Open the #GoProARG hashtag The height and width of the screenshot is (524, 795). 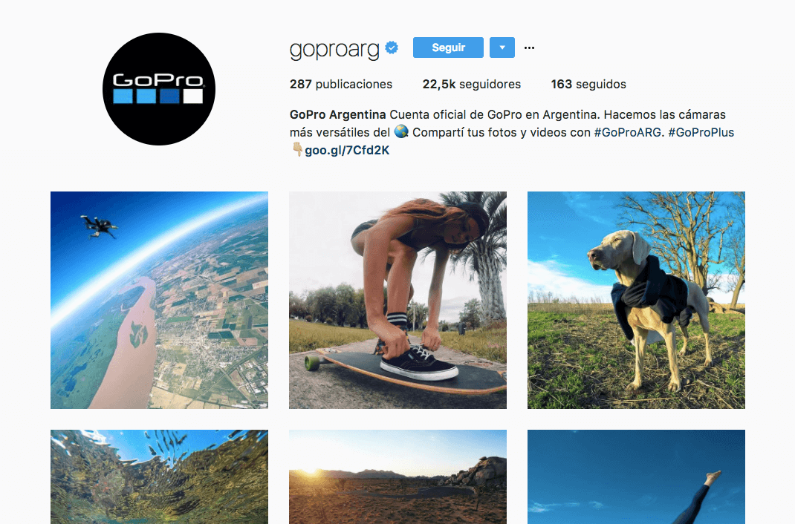(x=627, y=133)
